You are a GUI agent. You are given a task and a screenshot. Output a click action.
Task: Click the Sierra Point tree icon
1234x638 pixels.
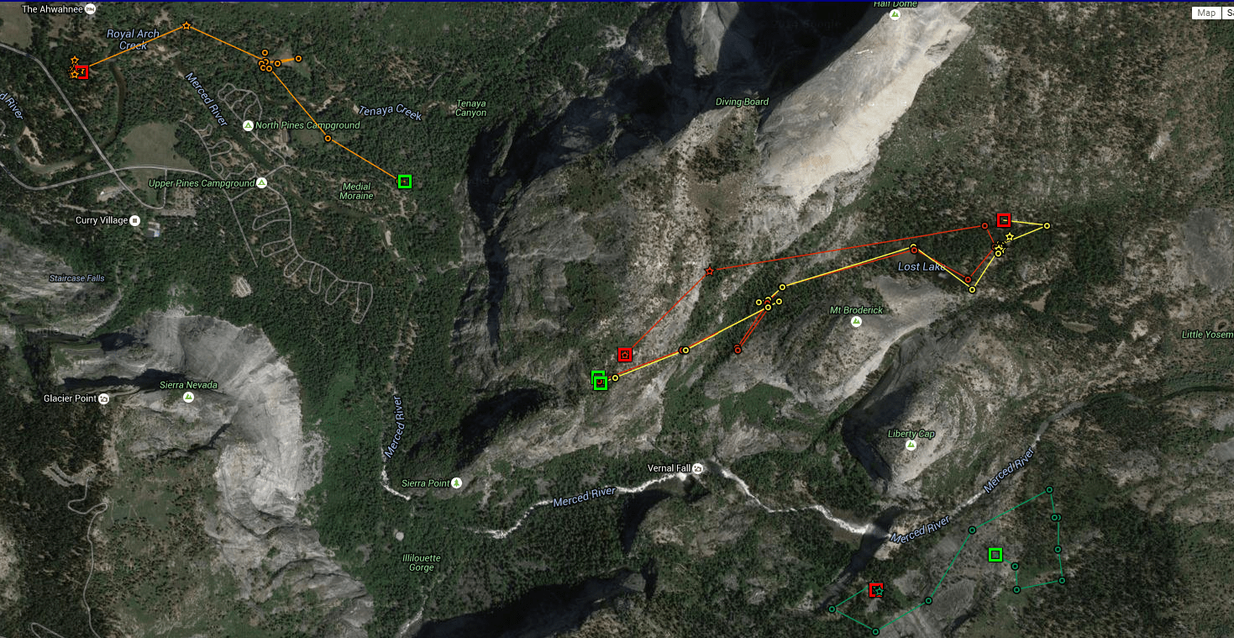(456, 482)
